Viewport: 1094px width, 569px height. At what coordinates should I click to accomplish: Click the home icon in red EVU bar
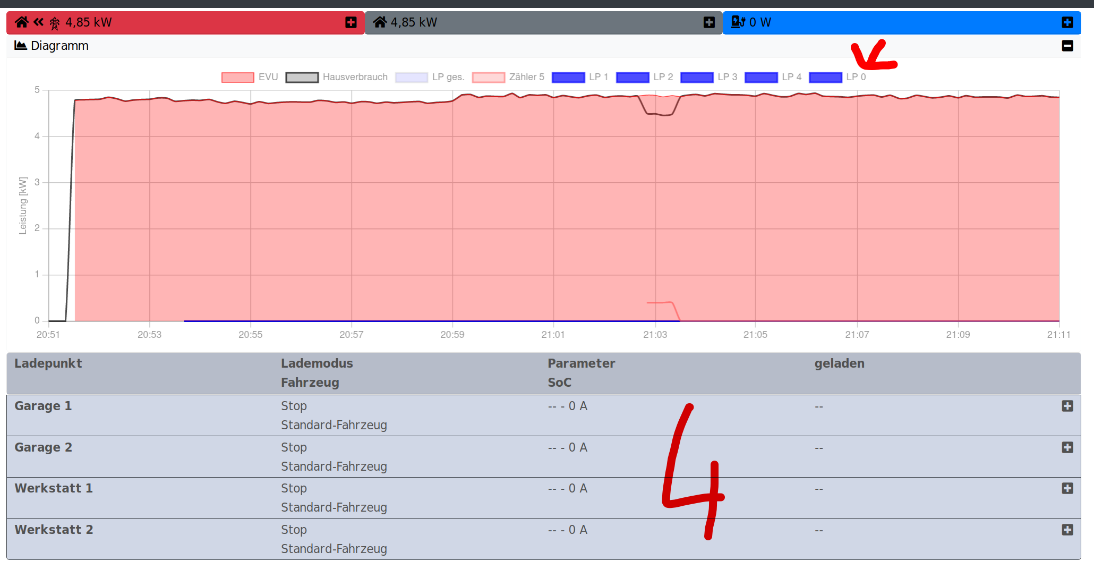pyautogui.click(x=21, y=22)
